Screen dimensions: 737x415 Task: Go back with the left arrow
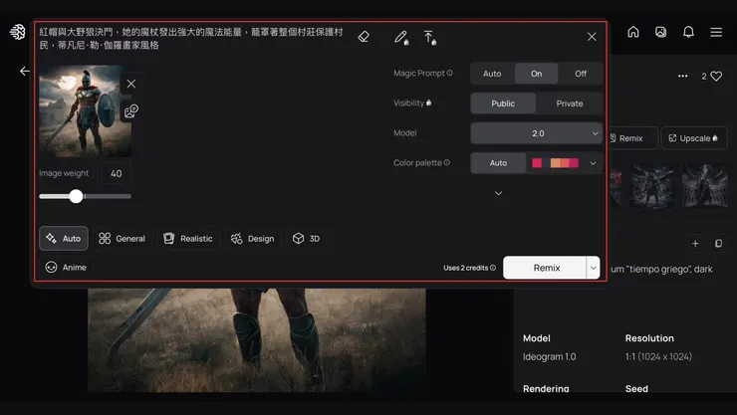(25, 71)
